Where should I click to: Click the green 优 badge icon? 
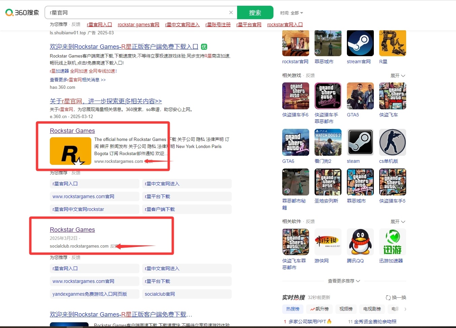[204, 47]
